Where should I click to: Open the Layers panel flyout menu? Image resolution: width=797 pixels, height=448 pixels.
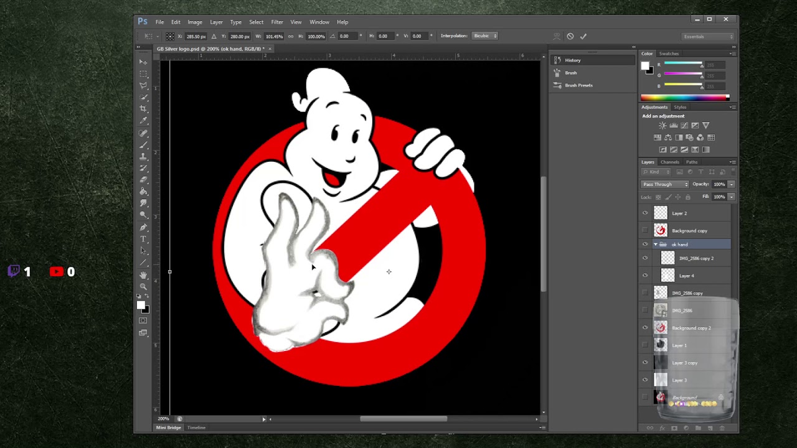(x=732, y=162)
